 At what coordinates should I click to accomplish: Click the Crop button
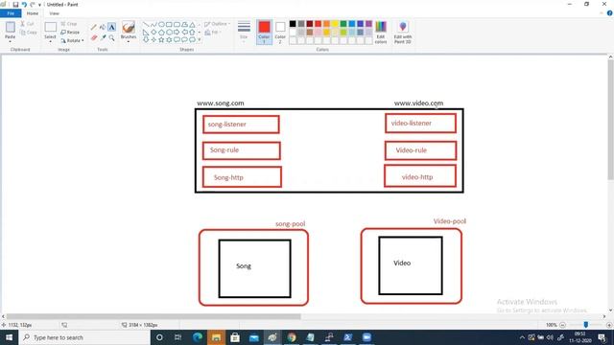pyautogui.click(x=69, y=24)
